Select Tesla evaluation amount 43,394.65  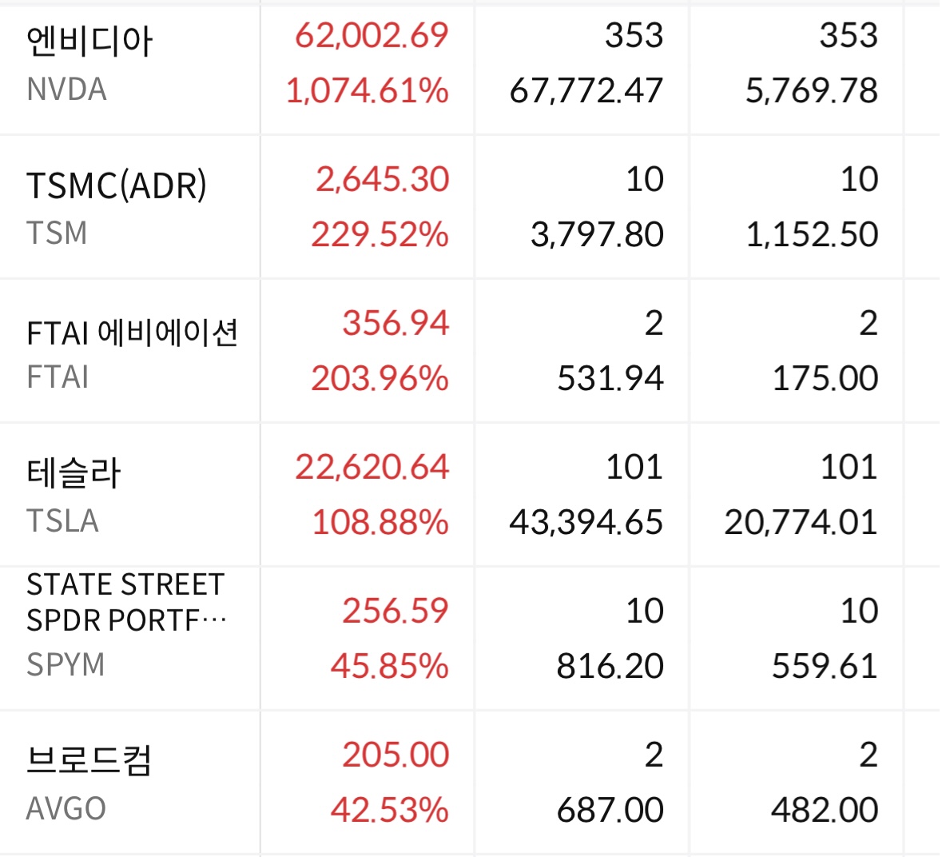tap(586, 522)
